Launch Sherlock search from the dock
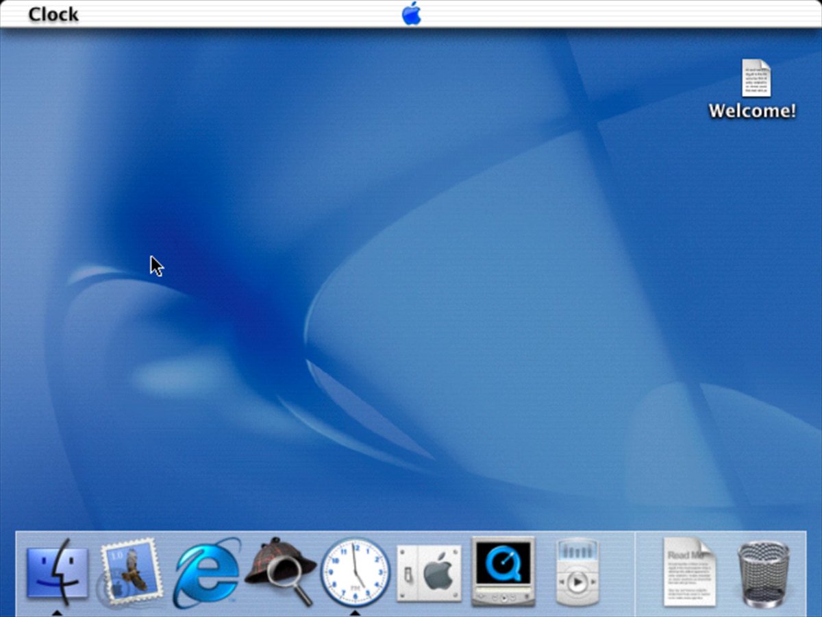This screenshot has width=822, height=617. [280, 572]
